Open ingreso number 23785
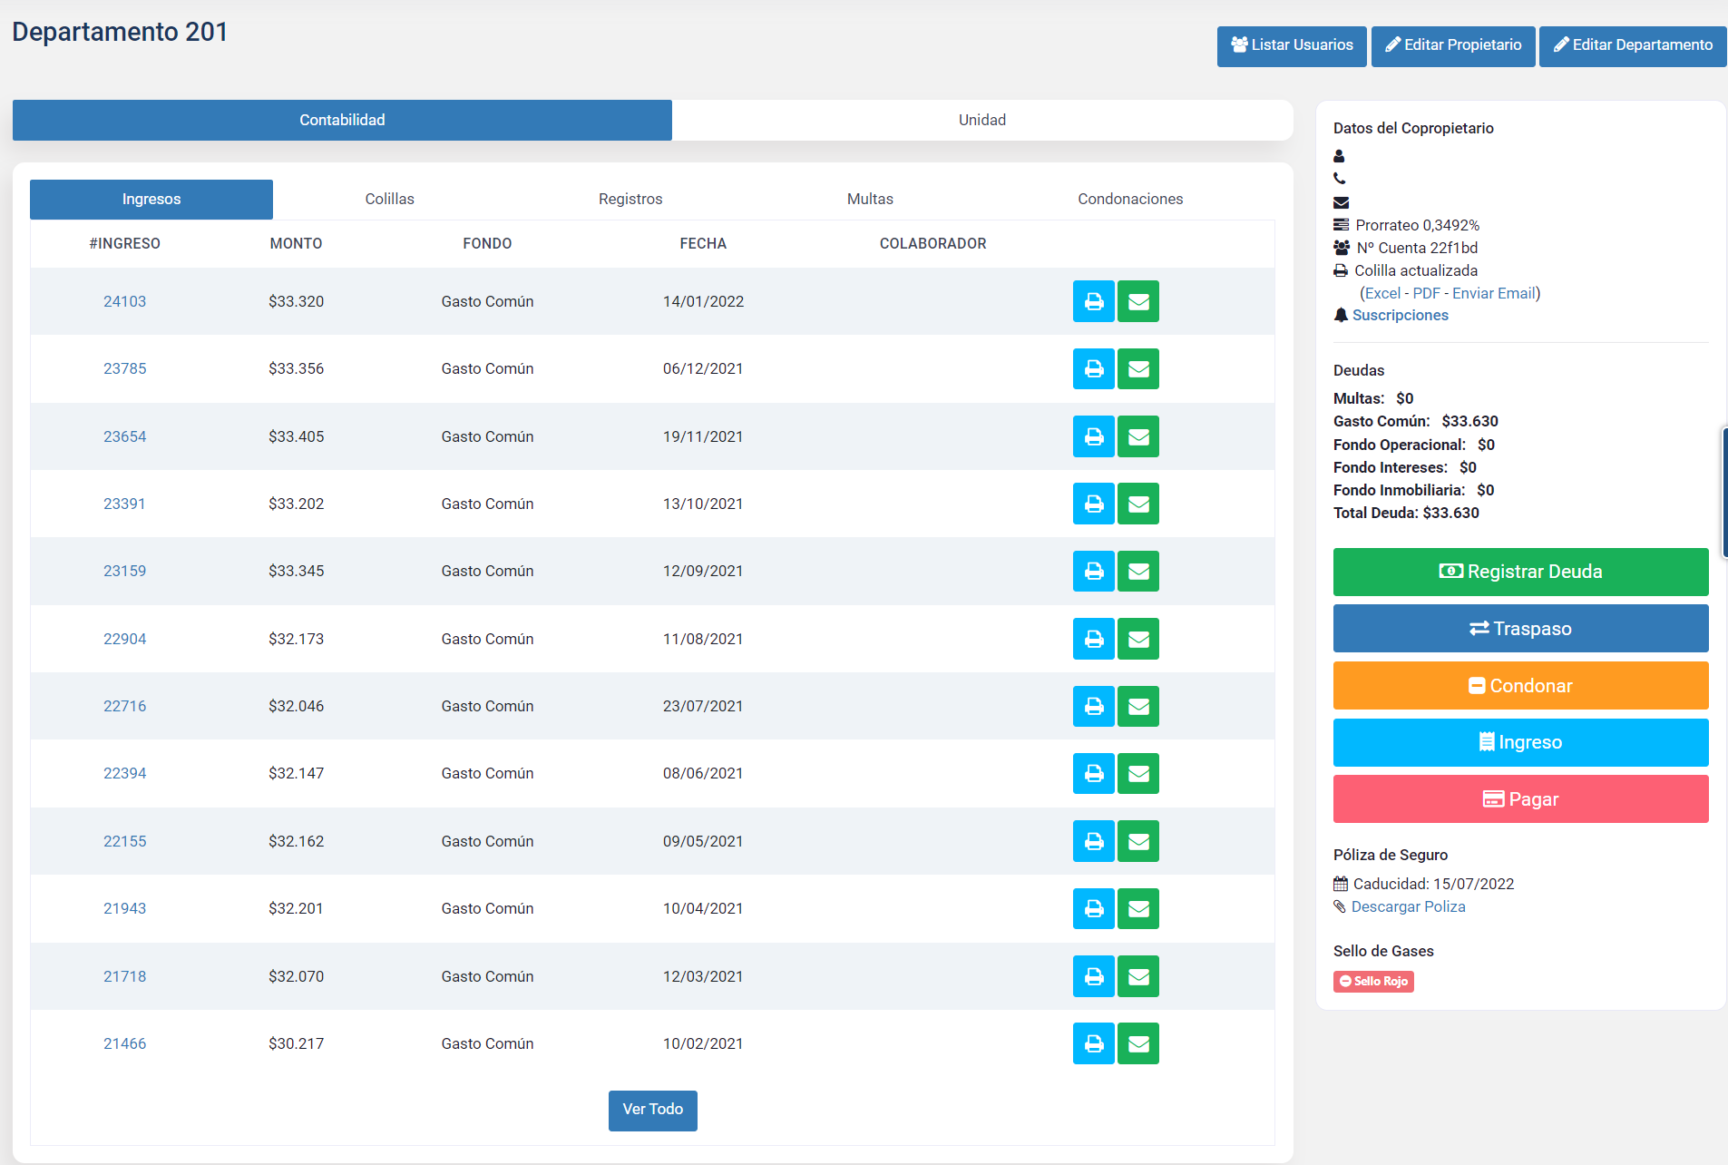Viewport: 1728px width, 1165px height. 124,368
